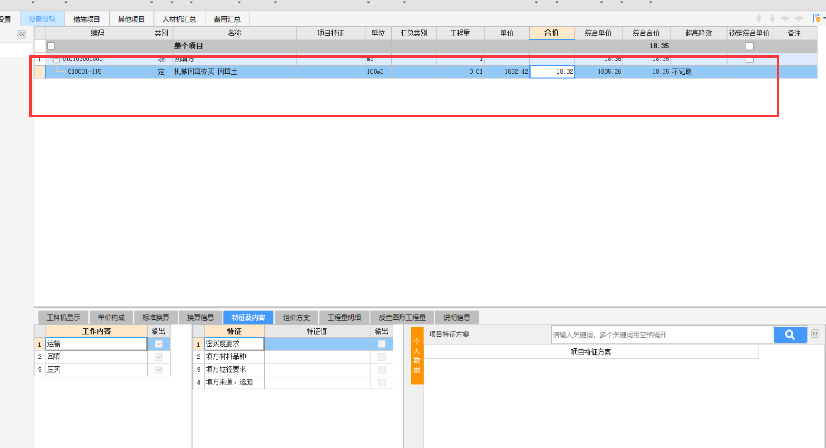Collapse the 整个项目 tree node

coord(51,46)
